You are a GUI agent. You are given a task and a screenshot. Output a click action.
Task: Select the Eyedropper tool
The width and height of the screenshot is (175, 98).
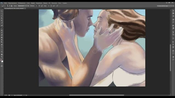pyautogui.click(x=2, y=23)
